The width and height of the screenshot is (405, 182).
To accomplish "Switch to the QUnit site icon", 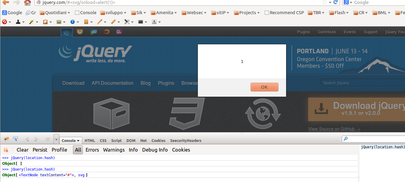I will coord(119,32).
